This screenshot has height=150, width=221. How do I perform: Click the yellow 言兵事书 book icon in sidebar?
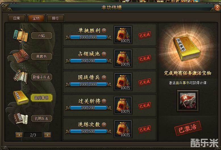[21, 98]
